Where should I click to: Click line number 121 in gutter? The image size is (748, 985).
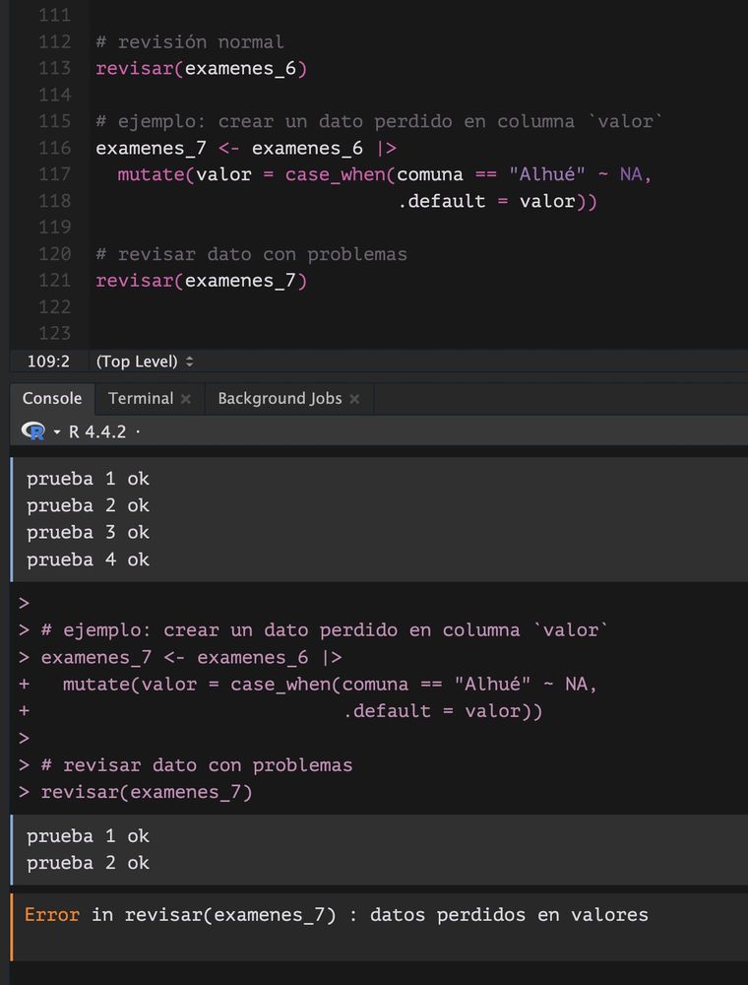(54, 280)
